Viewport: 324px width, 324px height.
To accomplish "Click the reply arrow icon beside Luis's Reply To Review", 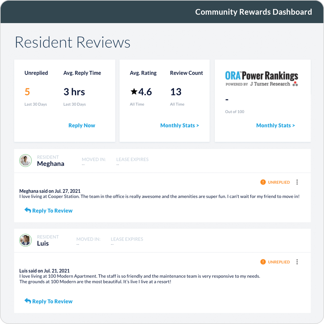I will pyautogui.click(x=27, y=301).
